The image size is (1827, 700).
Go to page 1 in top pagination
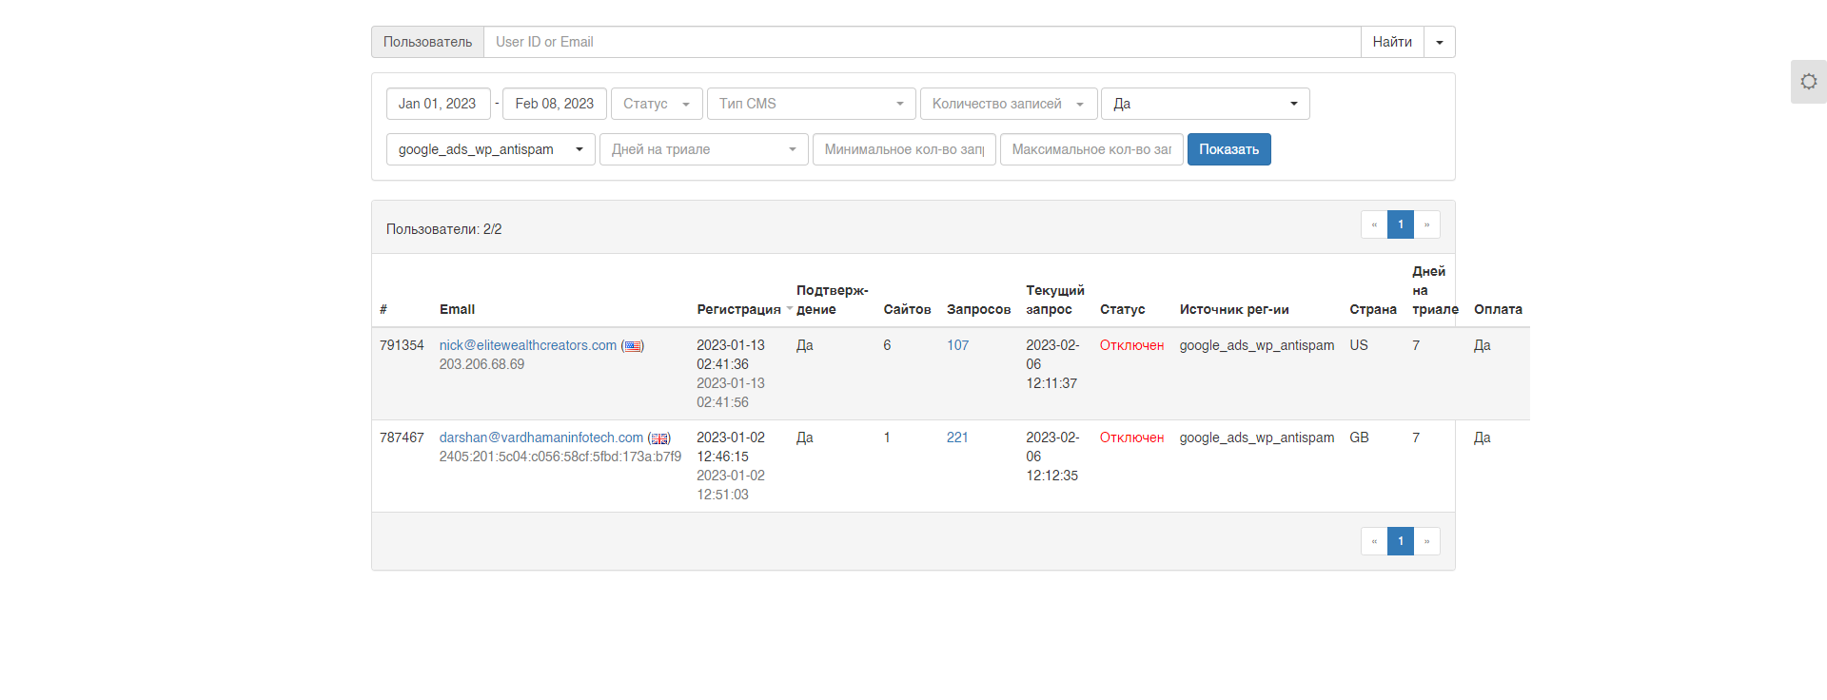pyautogui.click(x=1400, y=224)
